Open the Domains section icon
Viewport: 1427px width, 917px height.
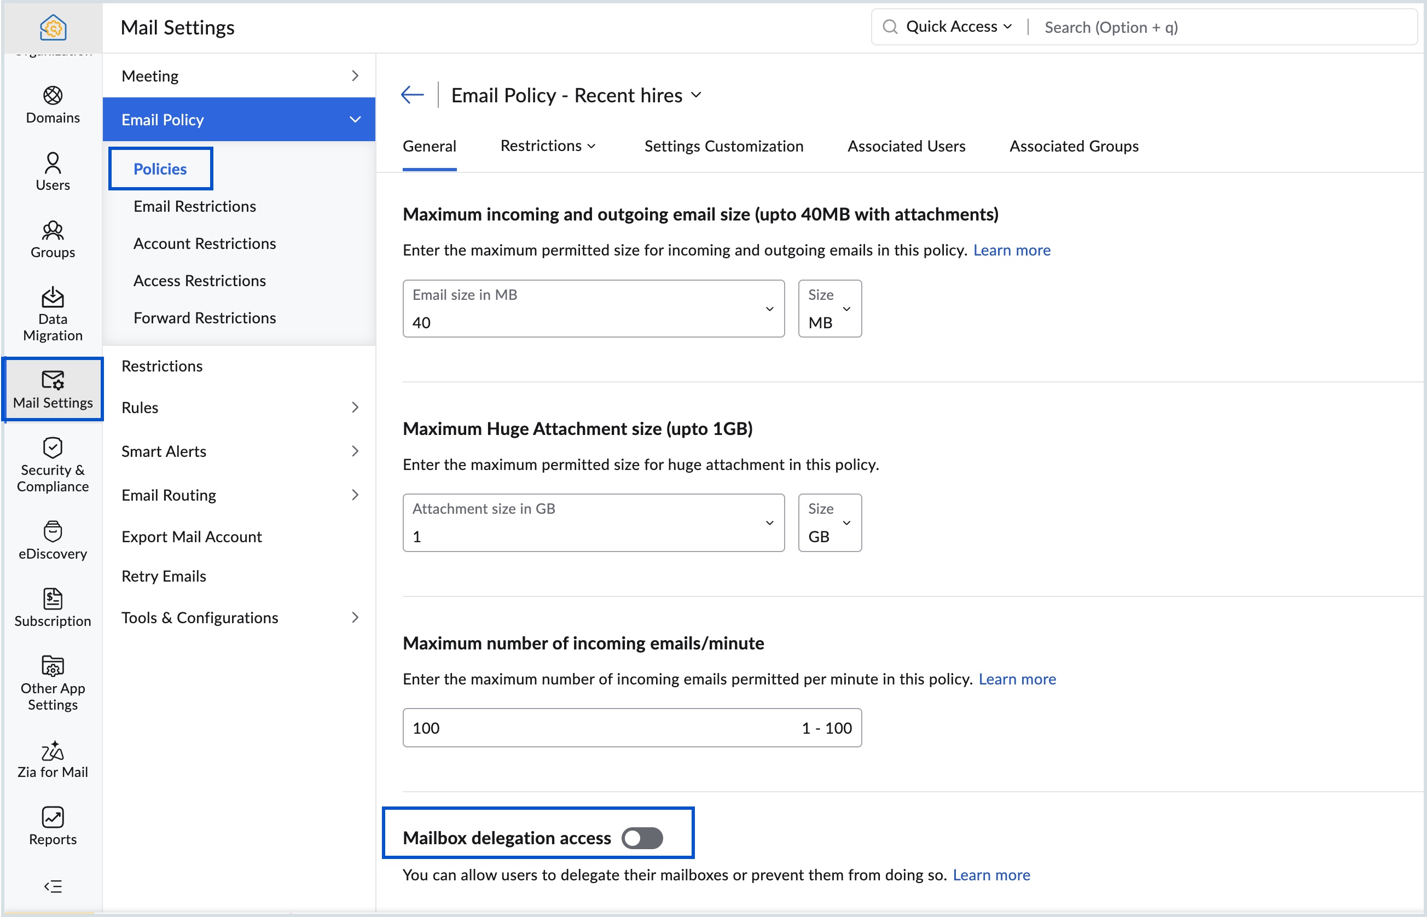pos(53,96)
